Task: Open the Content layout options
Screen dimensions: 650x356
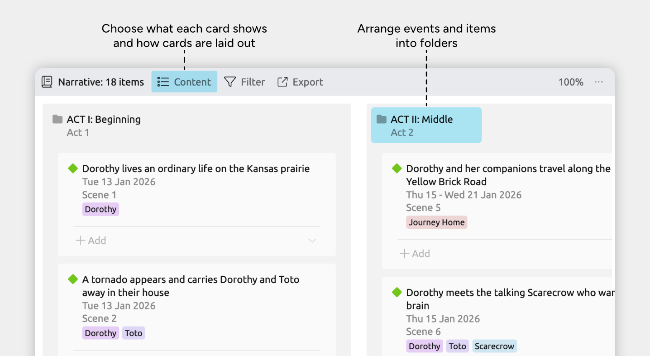Action: click(x=184, y=82)
